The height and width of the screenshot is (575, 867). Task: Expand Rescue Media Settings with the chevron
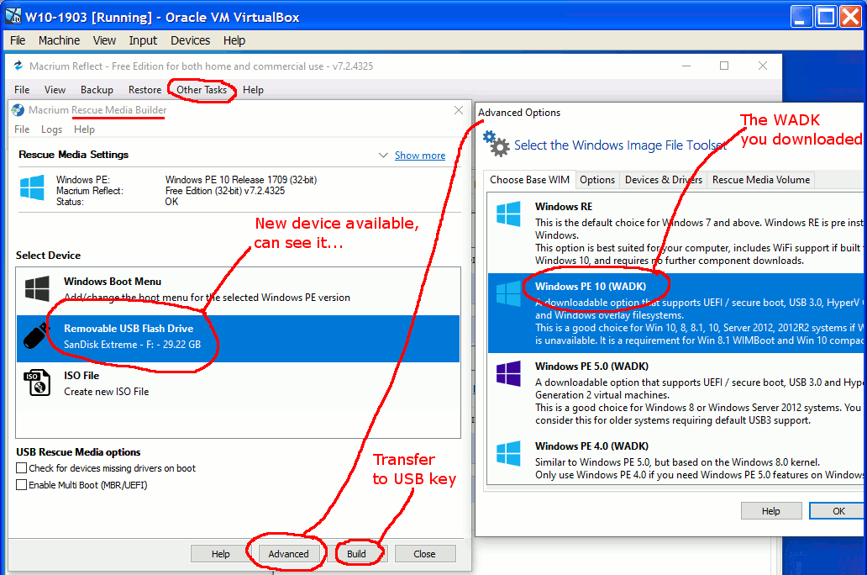point(382,156)
